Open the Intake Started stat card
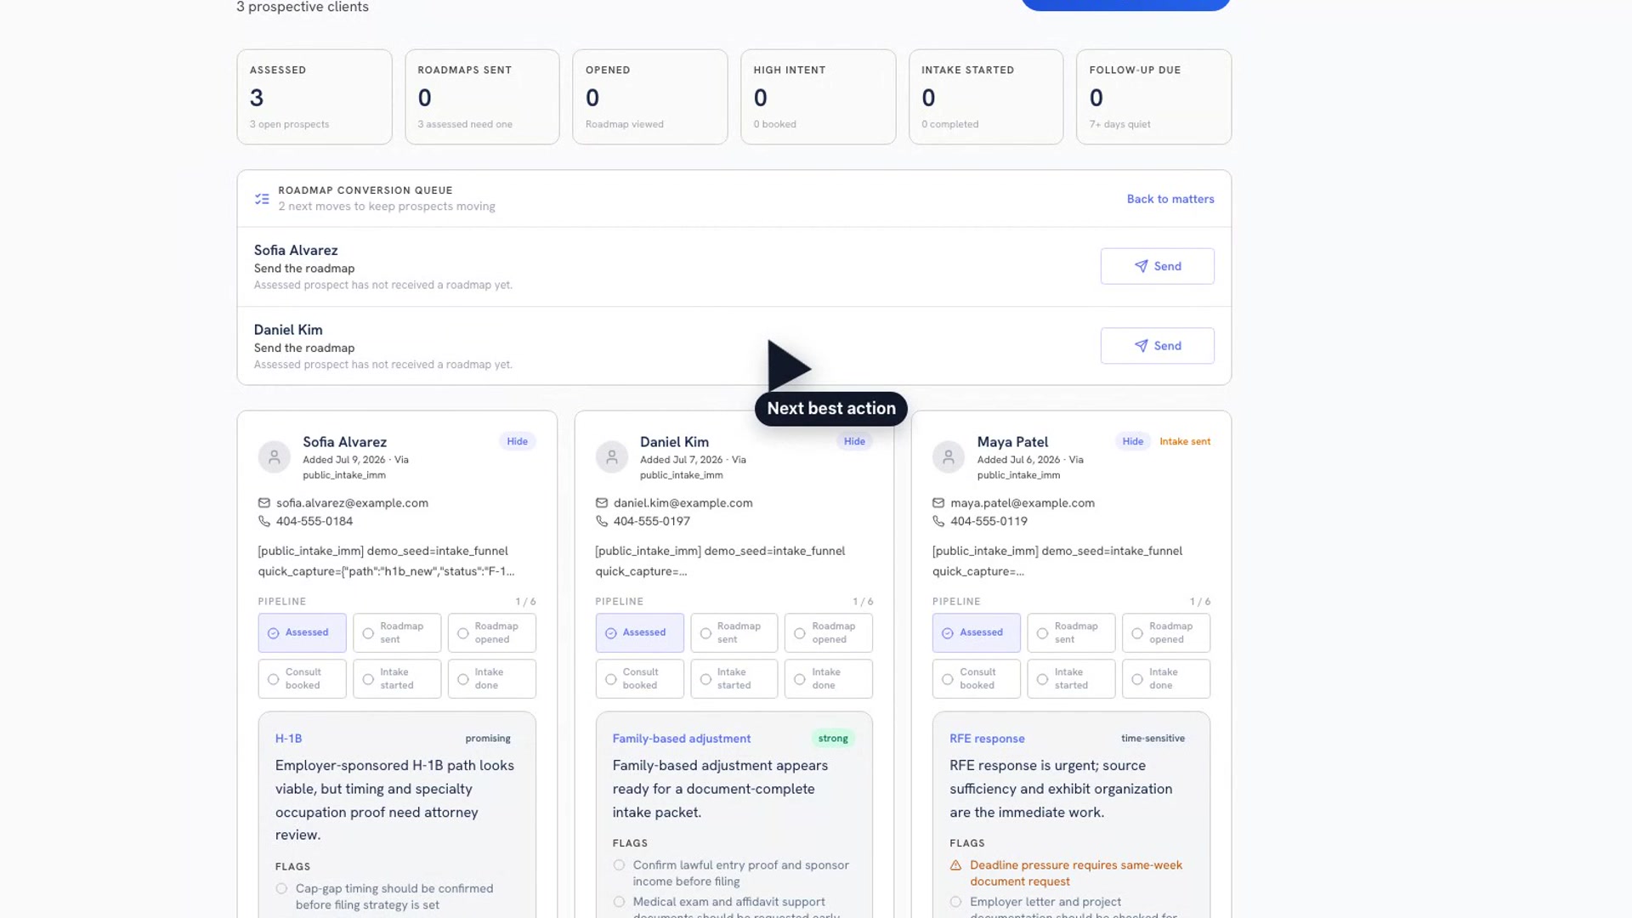 [x=986, y=97]
